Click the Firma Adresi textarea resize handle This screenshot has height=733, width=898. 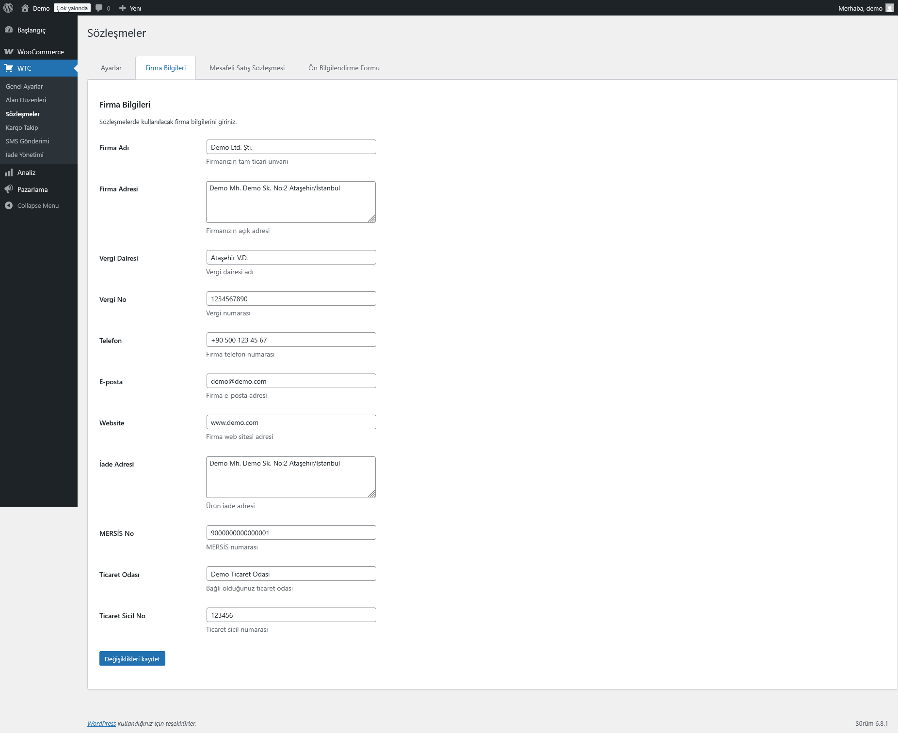(x=371, y=218)
